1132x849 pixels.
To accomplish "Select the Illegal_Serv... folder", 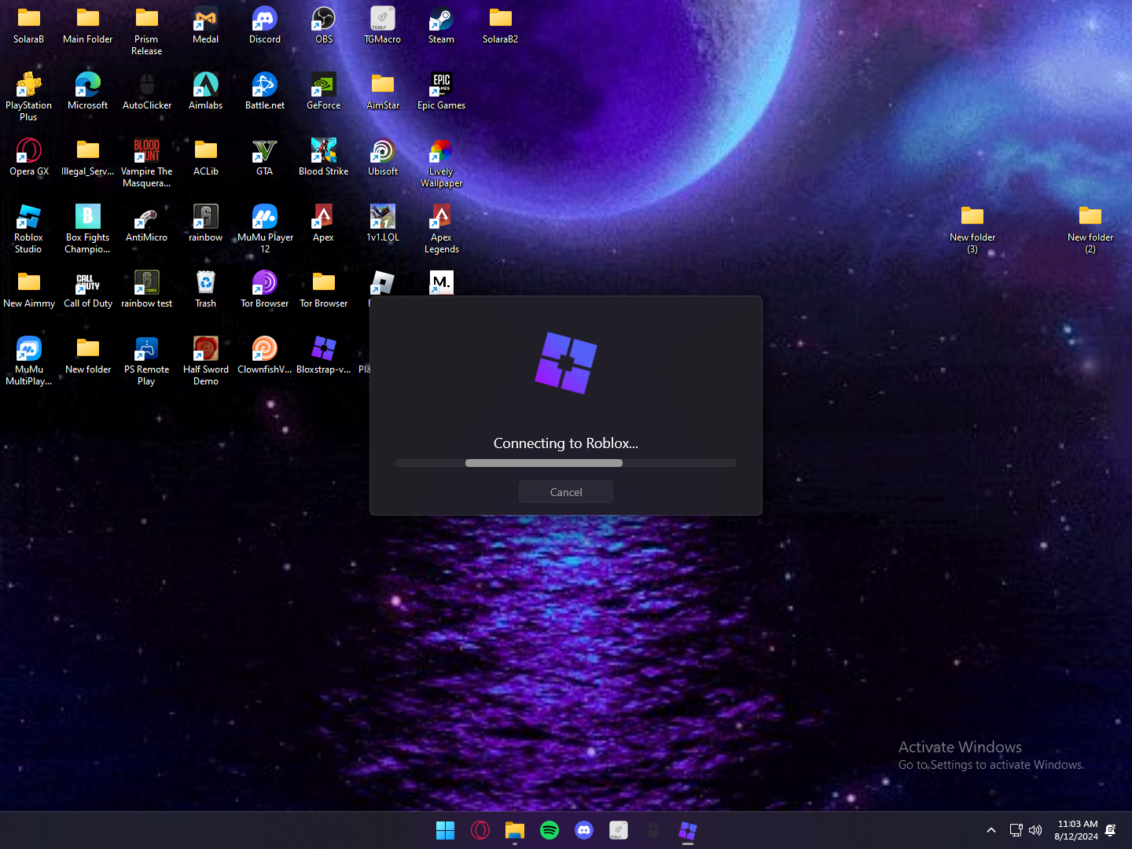I will [x=88, y=157].
